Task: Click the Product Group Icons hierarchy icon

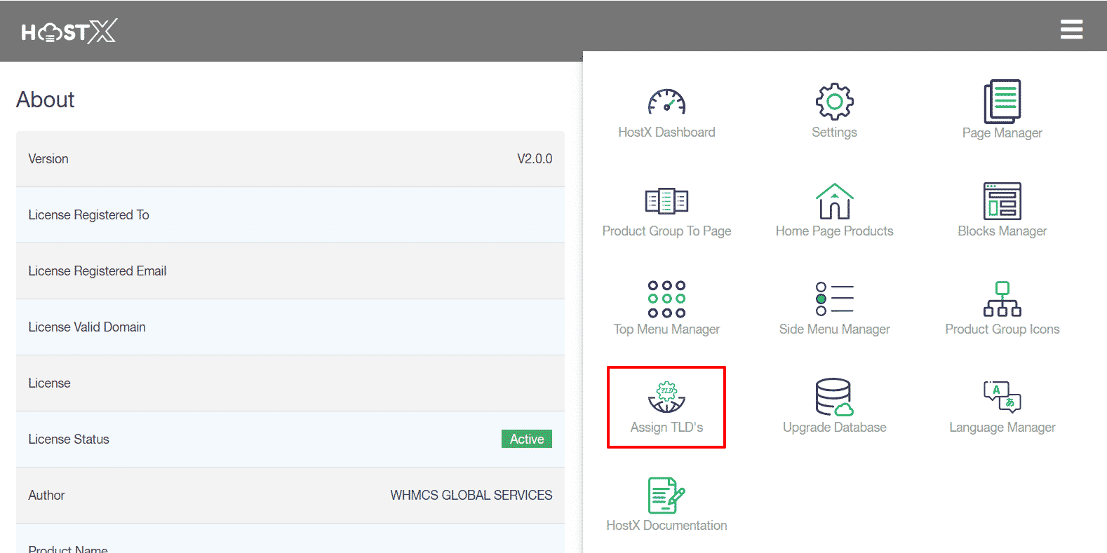Action: click(1002, 299)
